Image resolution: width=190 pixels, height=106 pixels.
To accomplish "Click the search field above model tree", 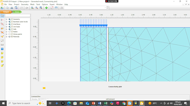I will point(18,16).
